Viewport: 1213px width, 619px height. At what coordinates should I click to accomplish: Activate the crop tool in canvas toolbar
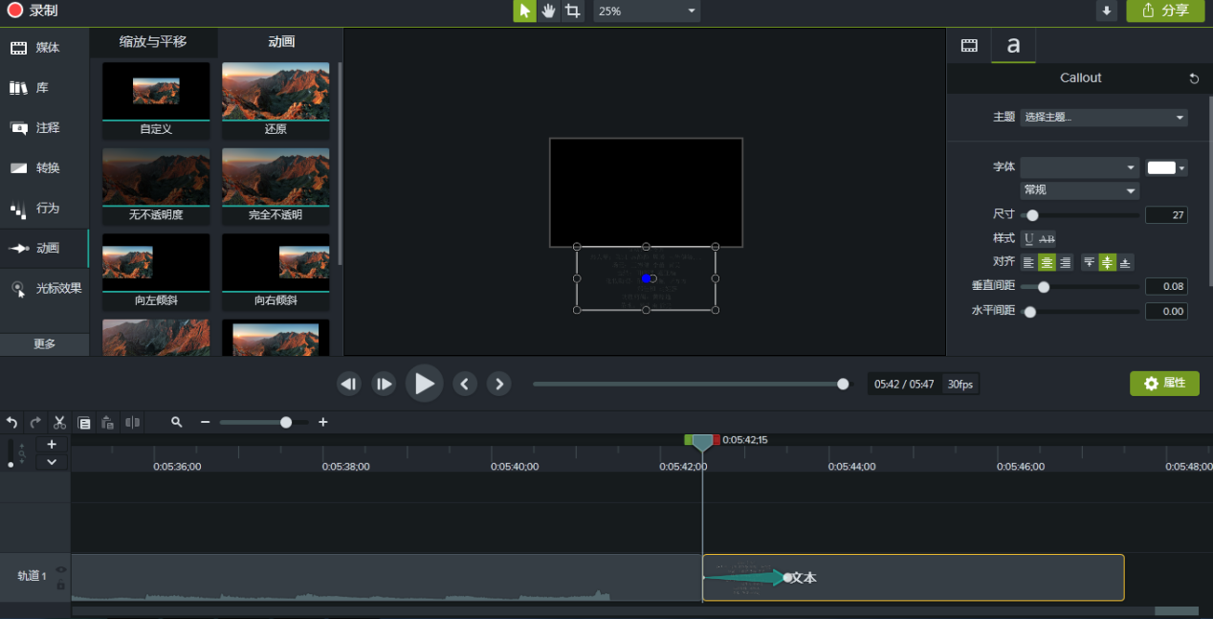click(572, 11)
